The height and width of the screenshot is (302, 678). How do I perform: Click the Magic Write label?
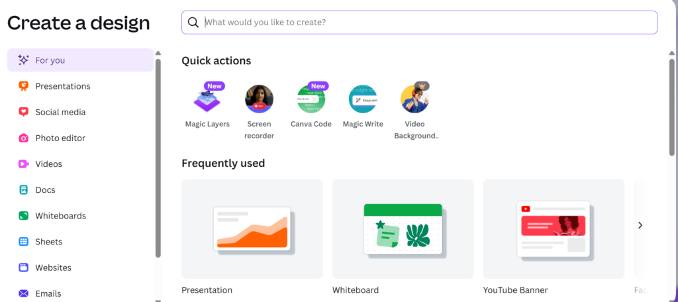click(x=363, y=124)
